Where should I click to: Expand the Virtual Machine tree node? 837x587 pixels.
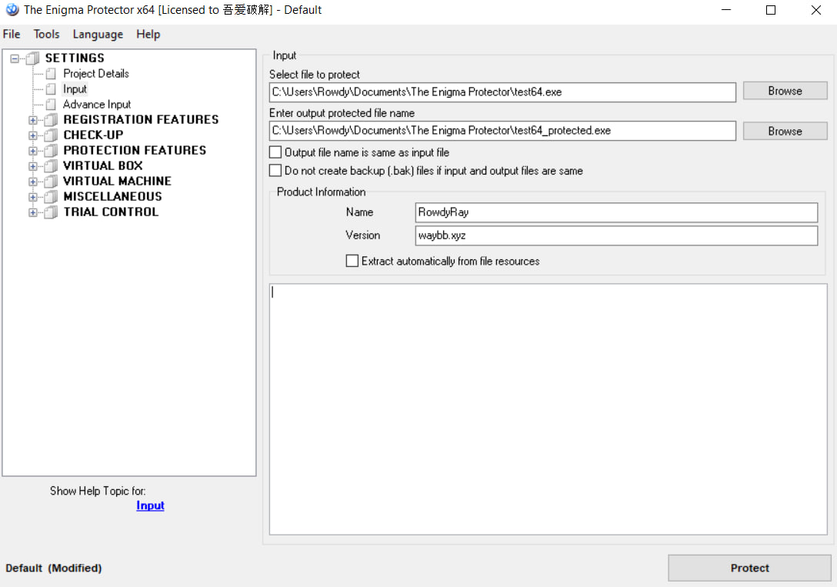coord(33,182)
